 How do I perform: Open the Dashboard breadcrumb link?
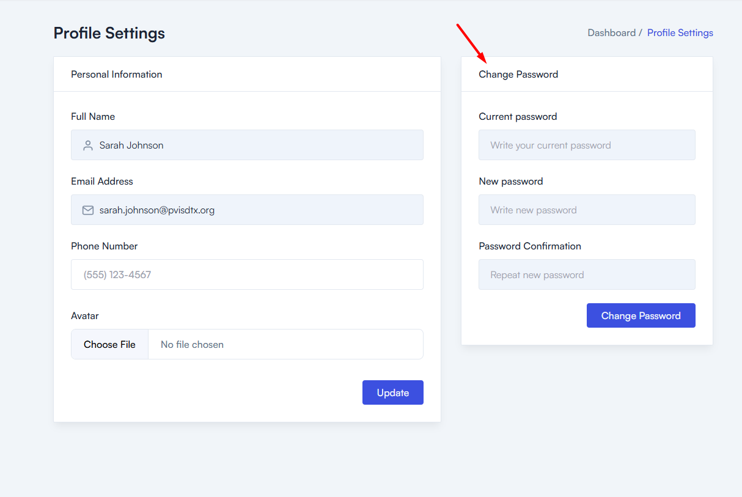pos(611,33)
